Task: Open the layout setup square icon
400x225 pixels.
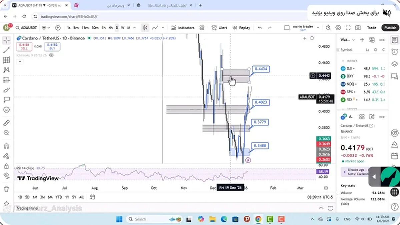Action: (287, 28)
